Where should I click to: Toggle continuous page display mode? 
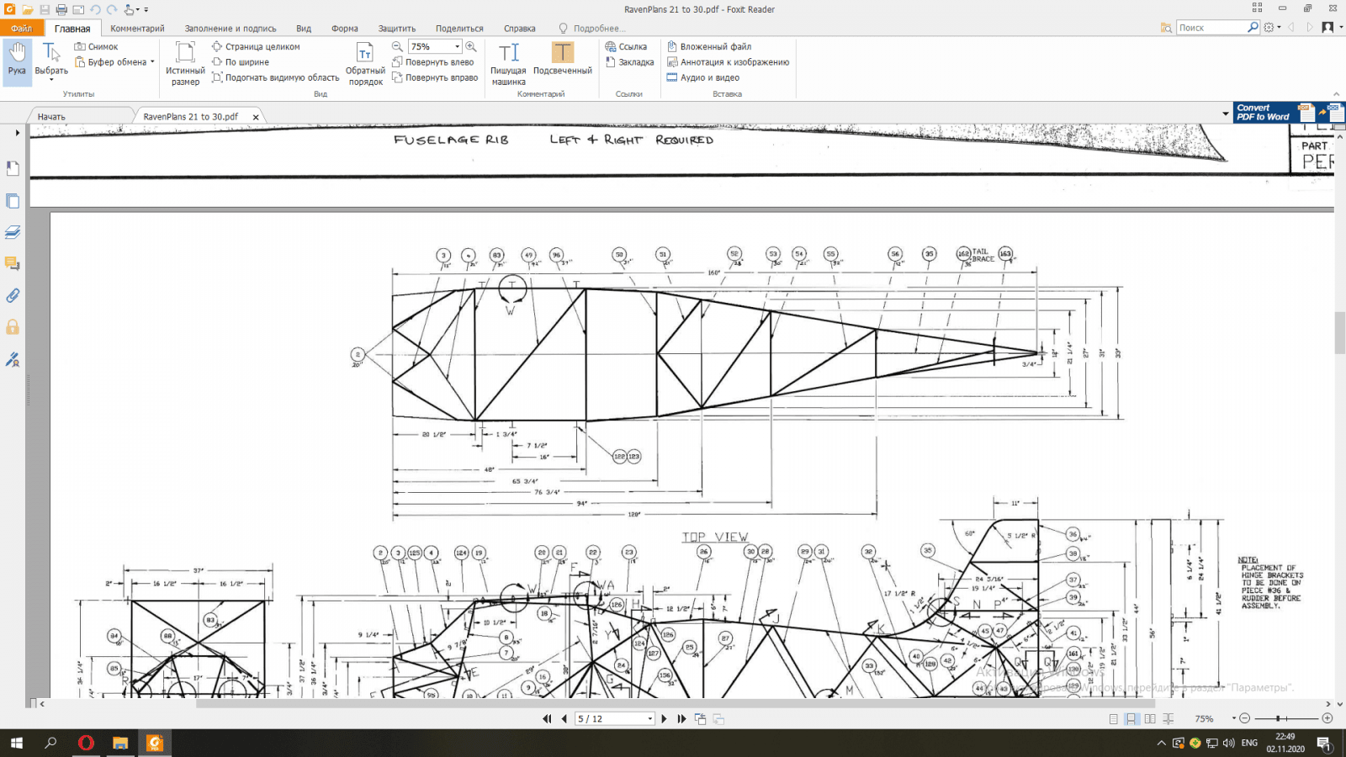1131,719
